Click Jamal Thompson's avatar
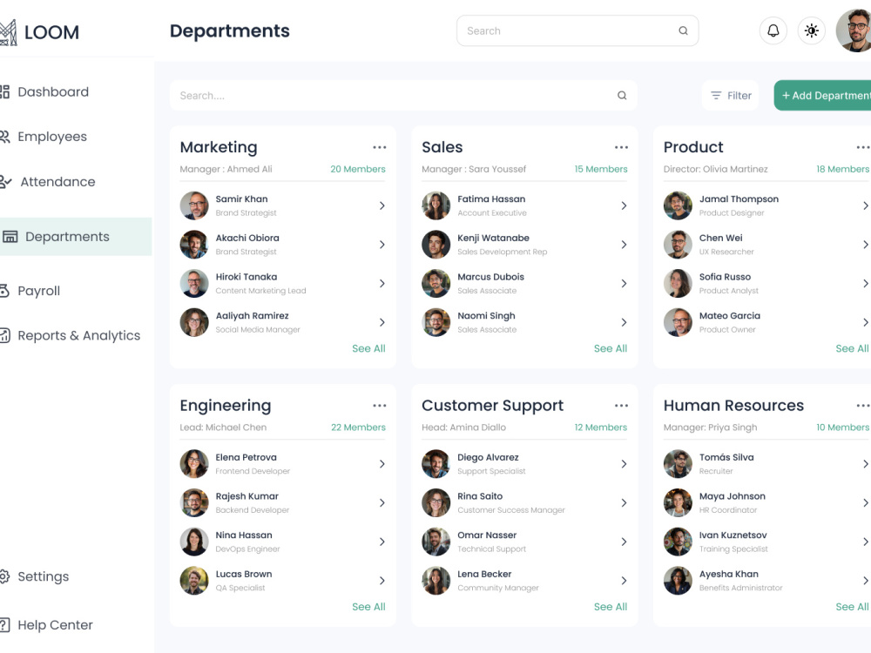The width and height of the screenshot is (871, 653). pyautogui.click(x=678, y=205)
